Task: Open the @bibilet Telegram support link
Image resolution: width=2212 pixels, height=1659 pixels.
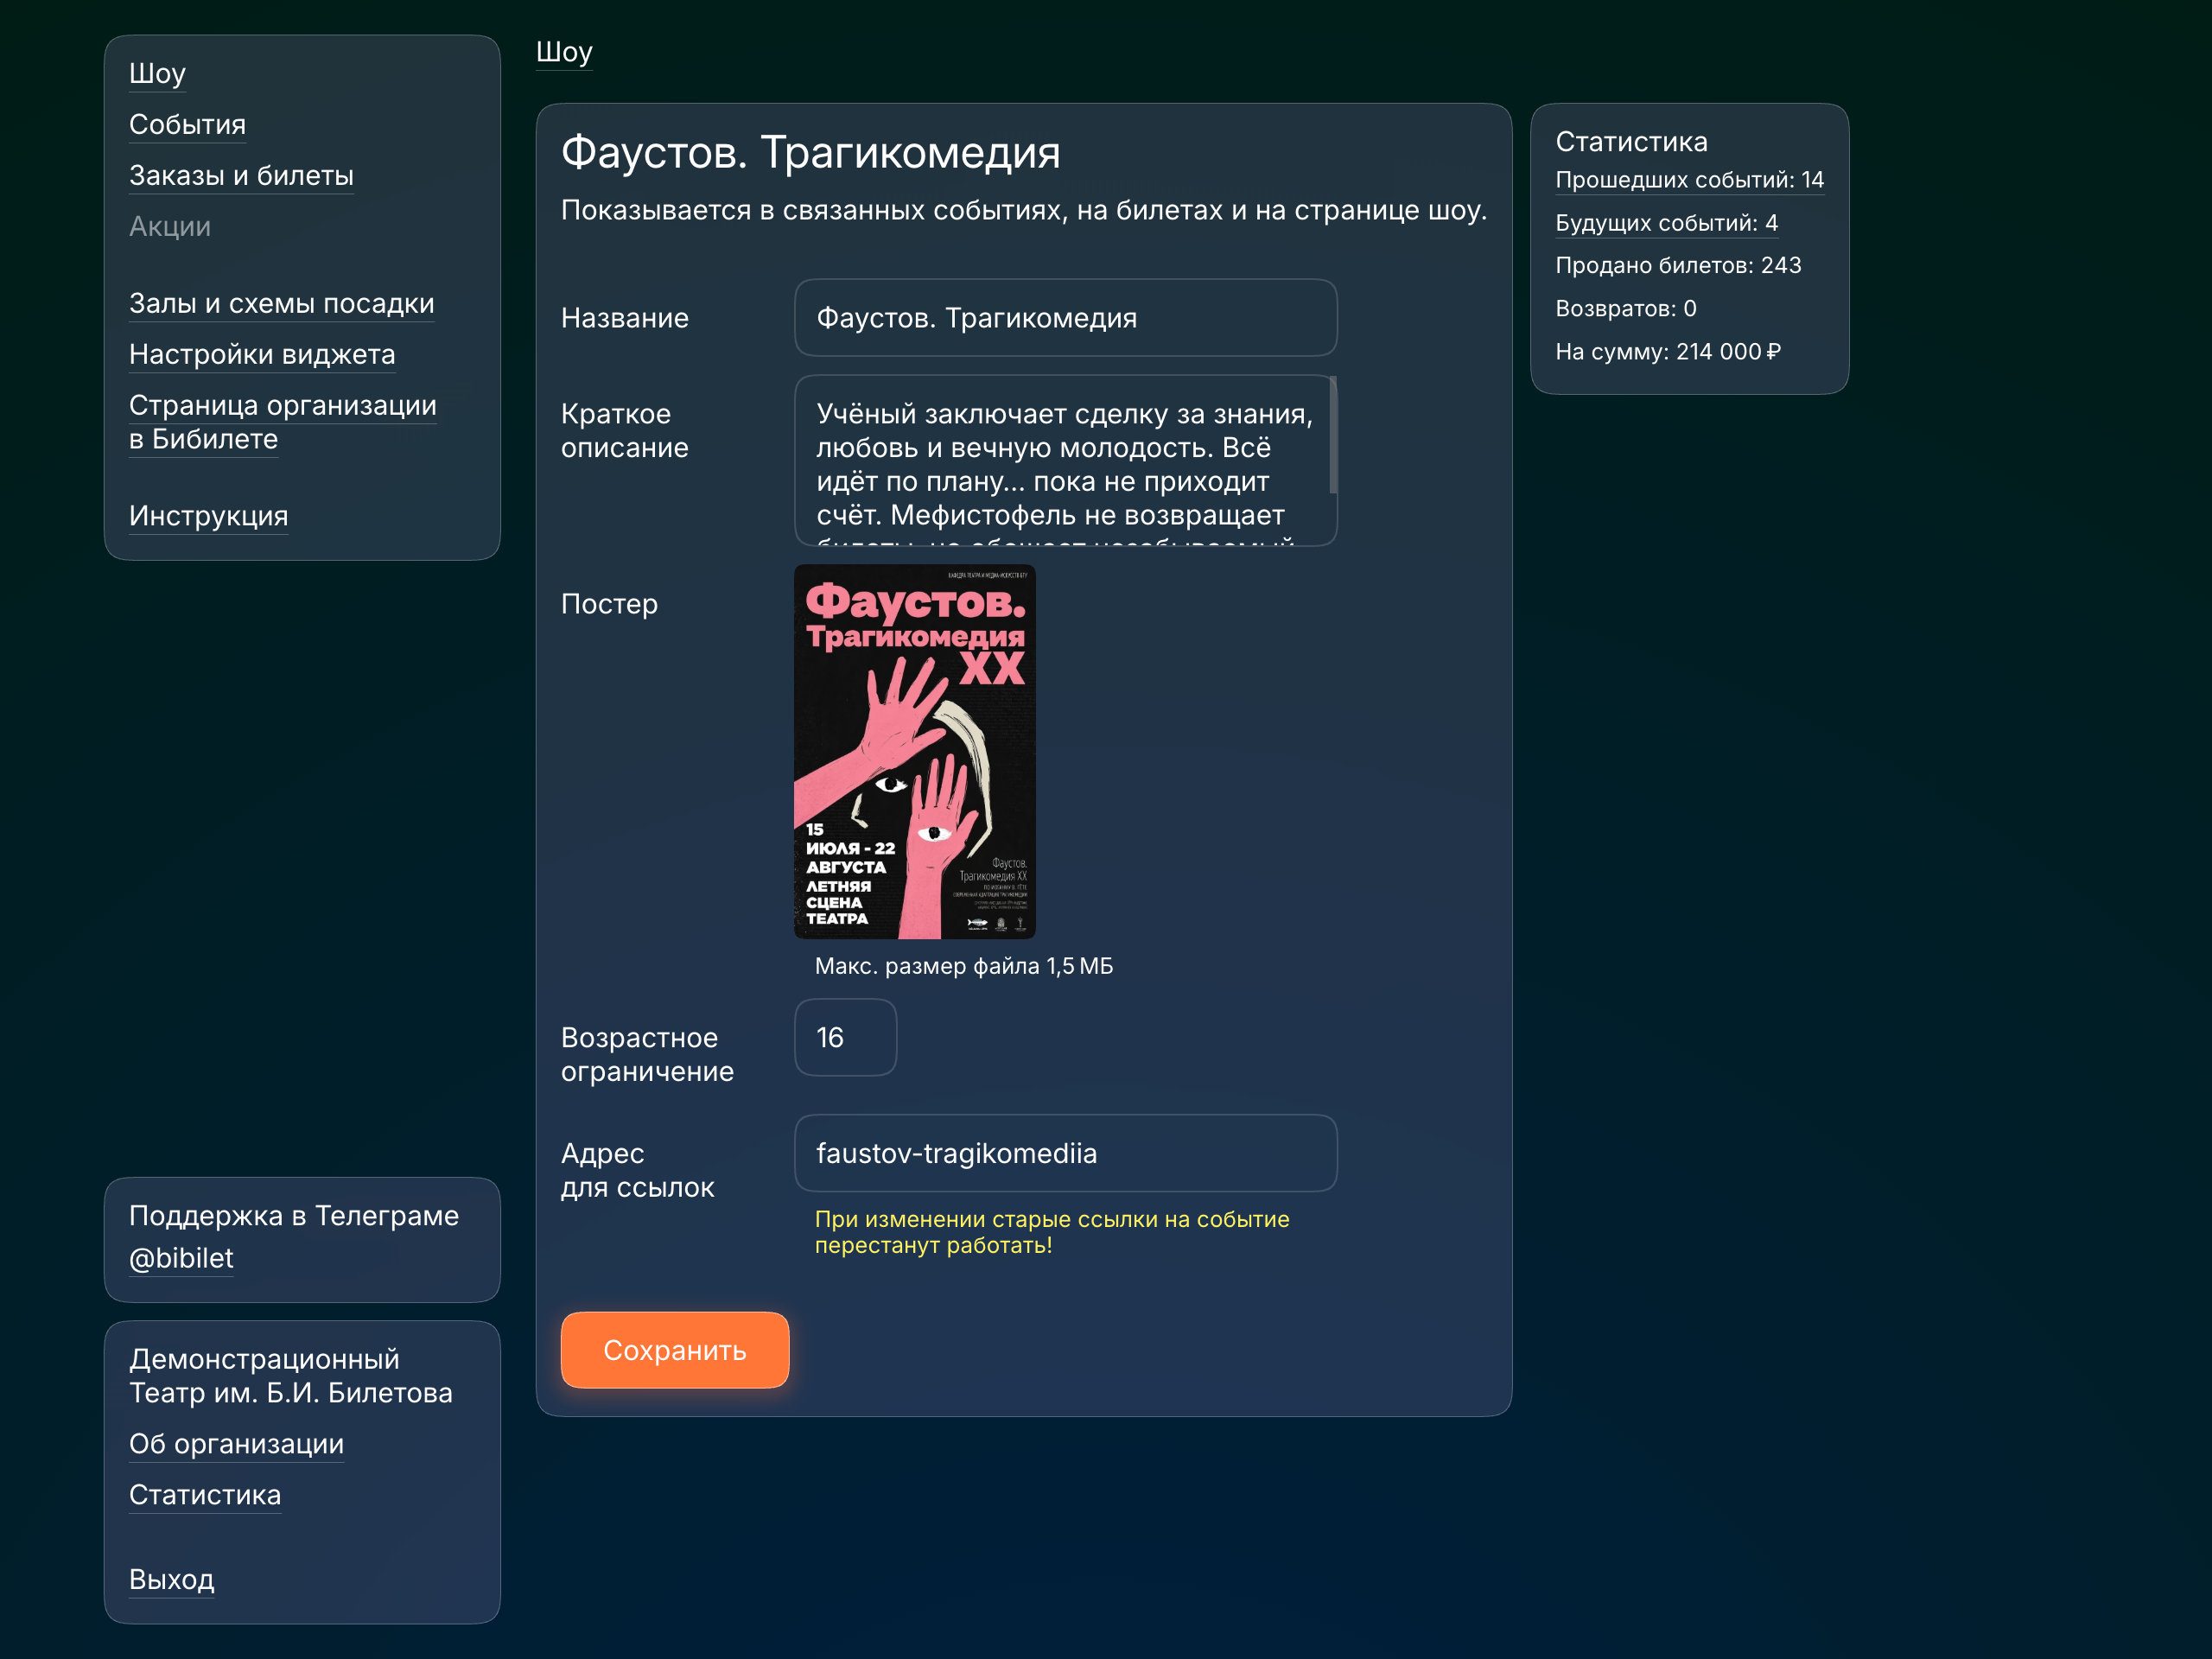Action: (181, 1259)
